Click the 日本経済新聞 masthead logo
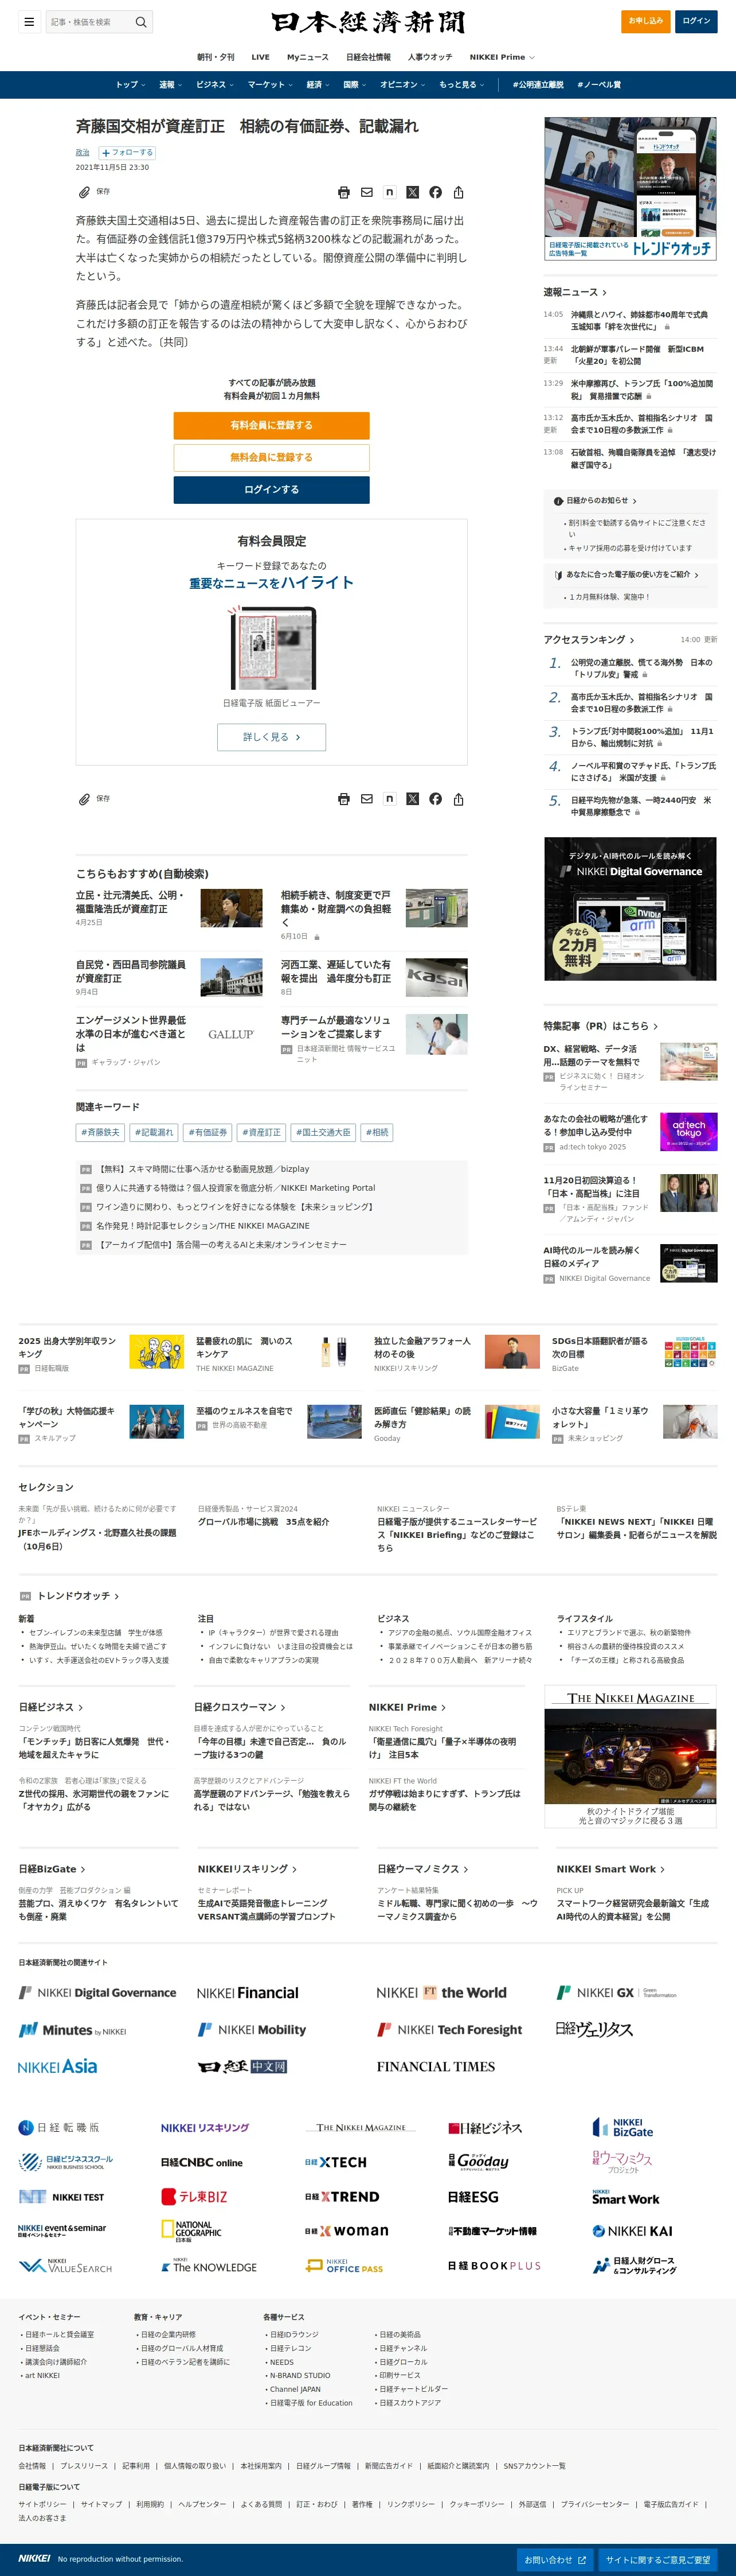 click(x=367, y=22)
